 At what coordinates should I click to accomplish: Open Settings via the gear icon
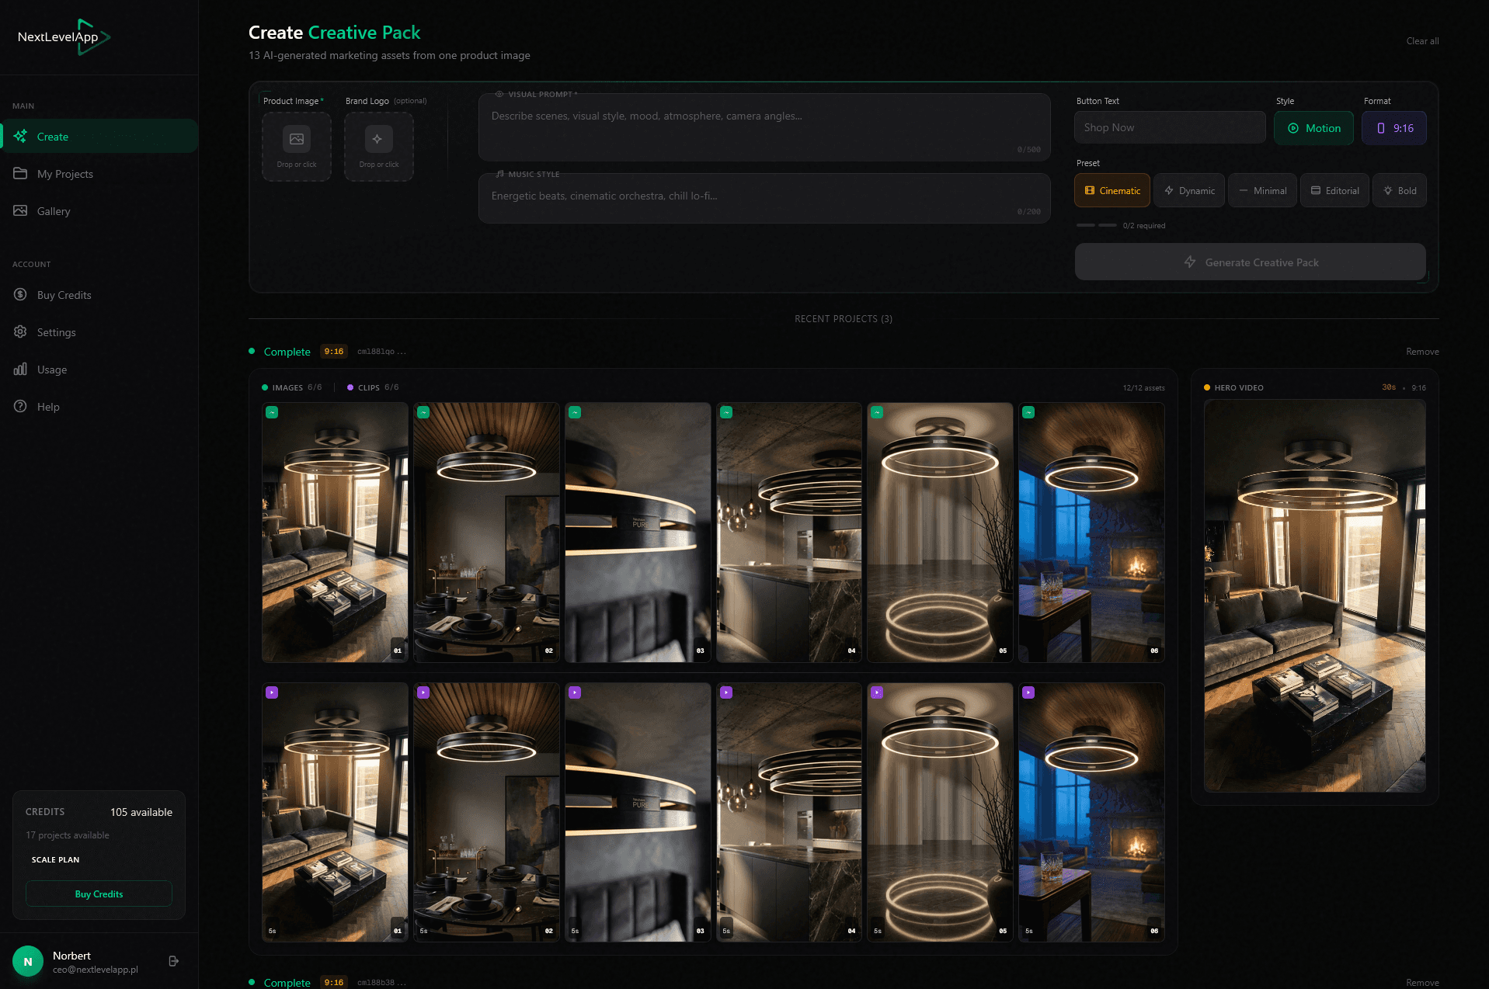(x=20, y=331)
